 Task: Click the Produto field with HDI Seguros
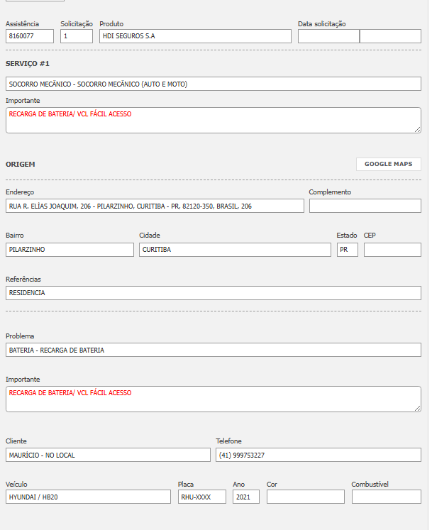point(194,36)
